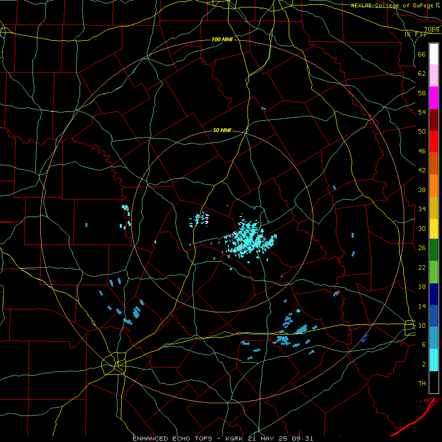Click the legend value "2"

[424, 364]
